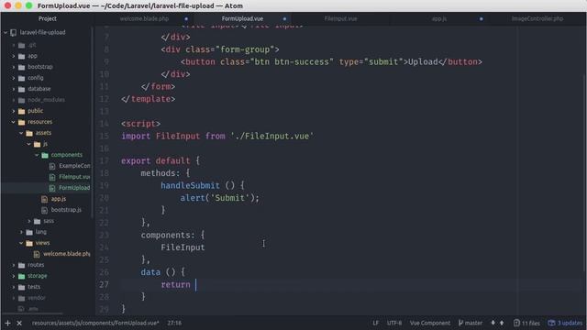
Task: Click the bootstrap.js file icon
Action: tap(45, 210)
